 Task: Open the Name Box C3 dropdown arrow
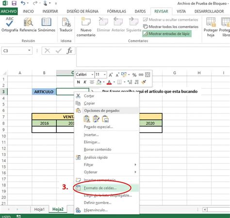(29, 50)
